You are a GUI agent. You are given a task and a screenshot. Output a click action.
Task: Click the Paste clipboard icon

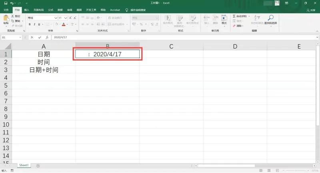tap(6, 18)
